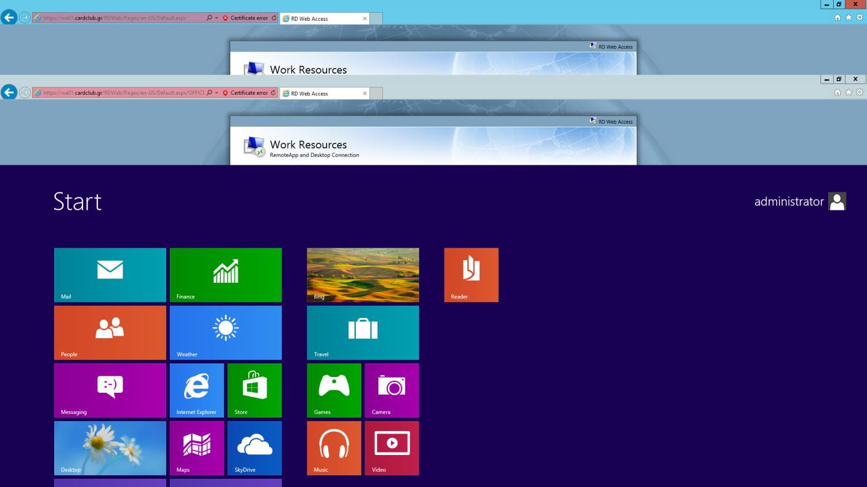This screenshot has width=867, height=487.
Task: Launch the Internet Explorer tile
Action: click(196, 390)
